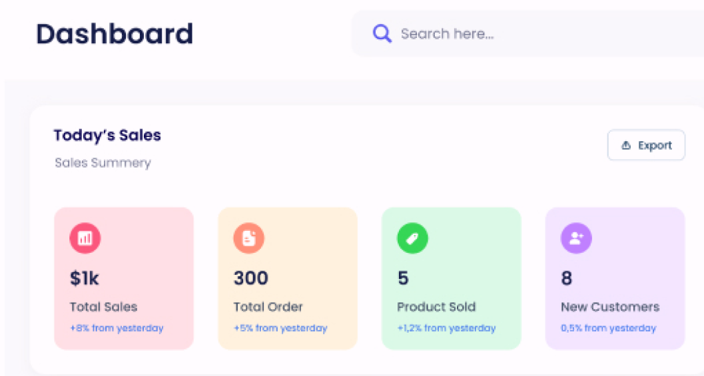Open the green Product Sold card
704x376 pixels.
451,278
